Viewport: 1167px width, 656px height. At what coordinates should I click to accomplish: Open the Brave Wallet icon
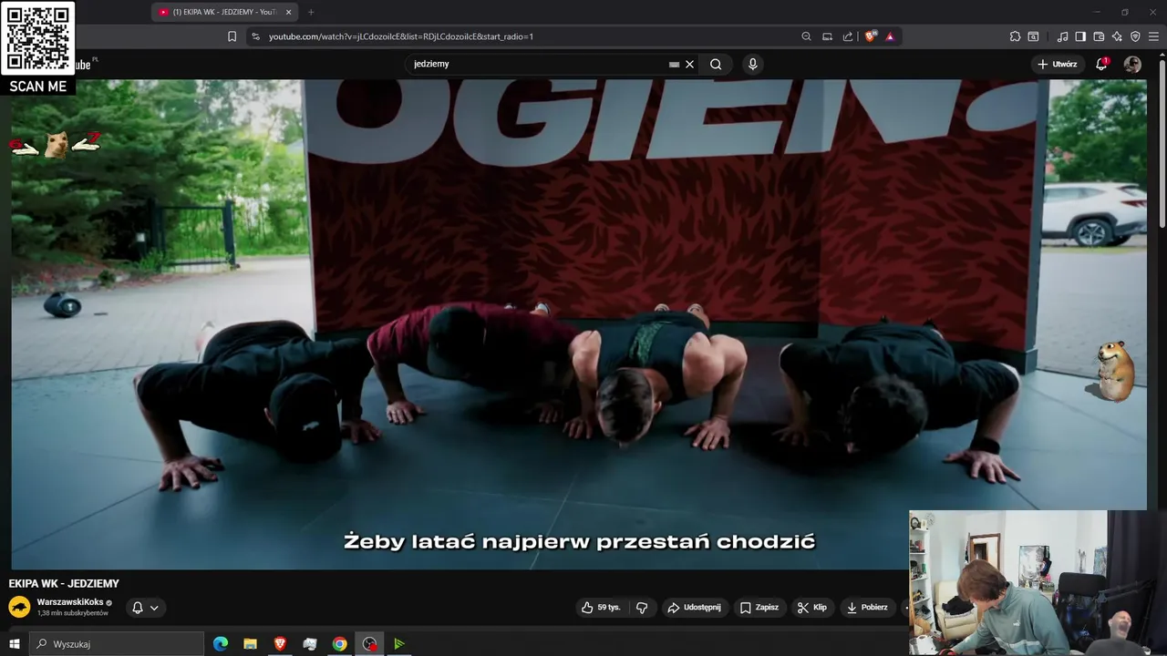[x=1099, y=36]
